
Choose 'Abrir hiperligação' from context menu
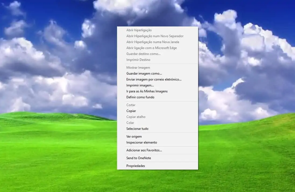[158, 30]
